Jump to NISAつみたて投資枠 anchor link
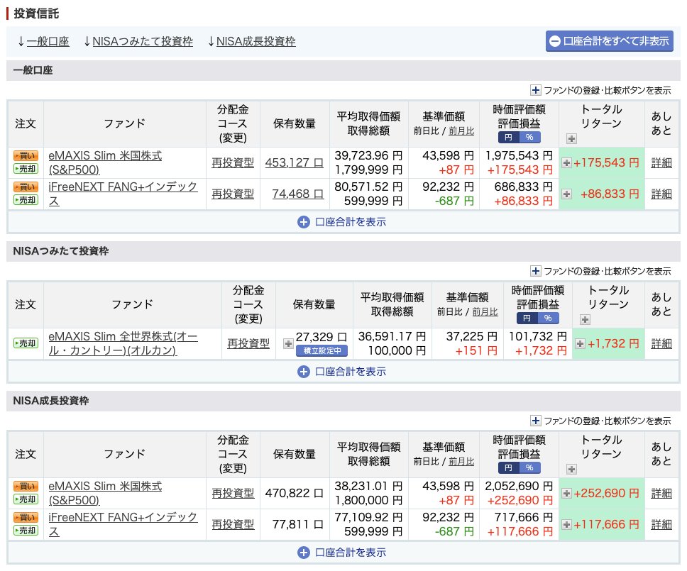This screenshot has width=687, height=571. pyautogui.click(x=143, y=42)
